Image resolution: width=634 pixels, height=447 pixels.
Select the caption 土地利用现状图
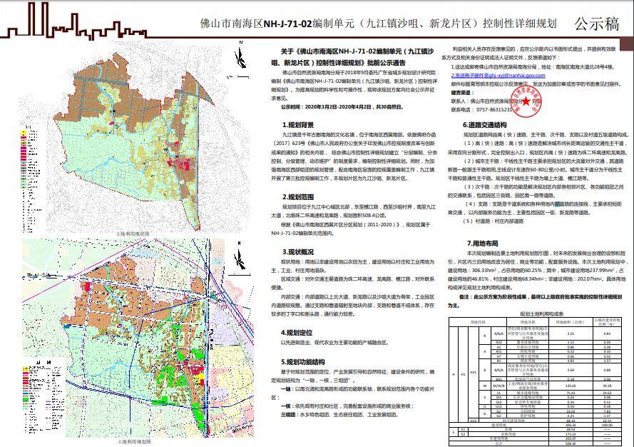click(133, 234)
